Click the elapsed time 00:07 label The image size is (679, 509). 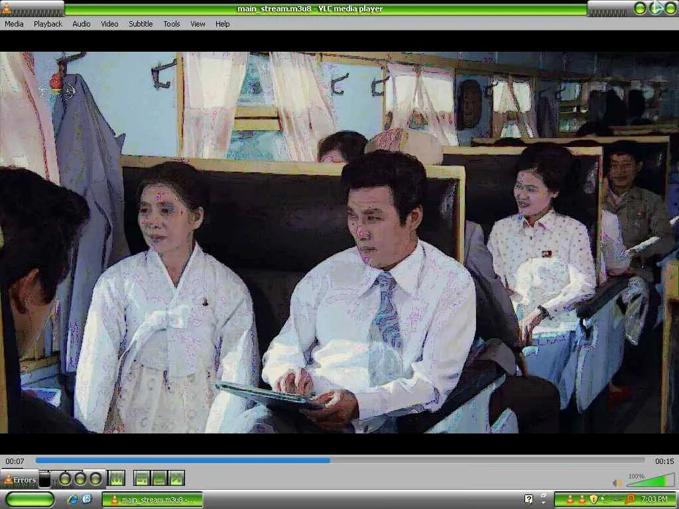point(15,461)
